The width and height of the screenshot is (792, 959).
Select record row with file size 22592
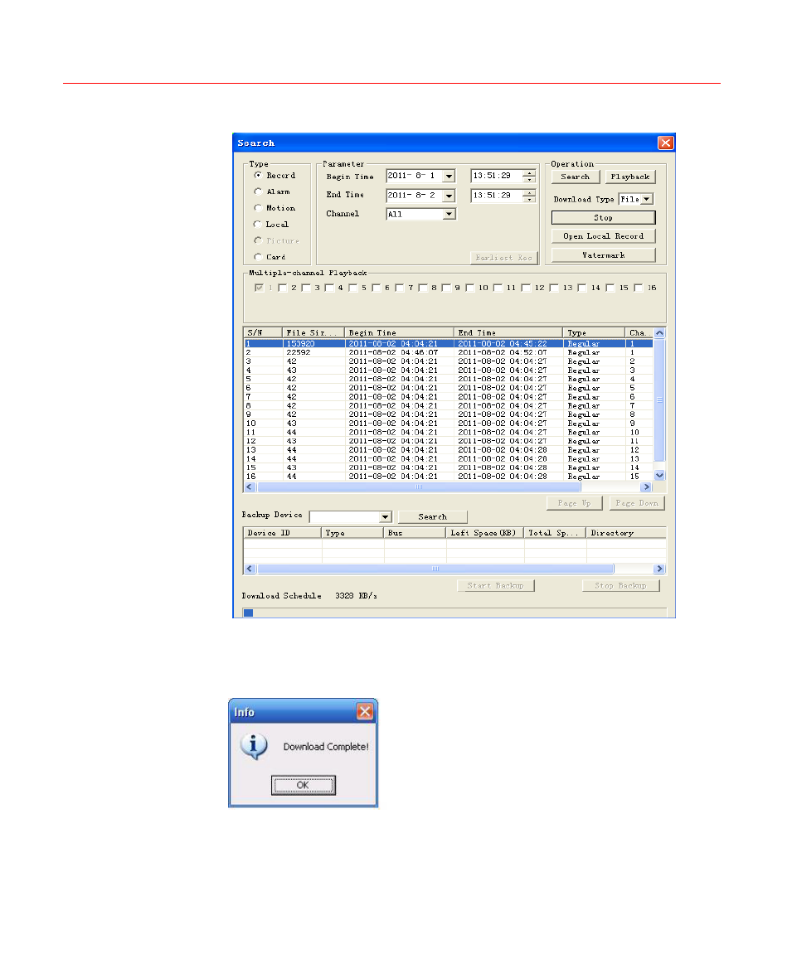pyautogui.click(x=449, y=352)
